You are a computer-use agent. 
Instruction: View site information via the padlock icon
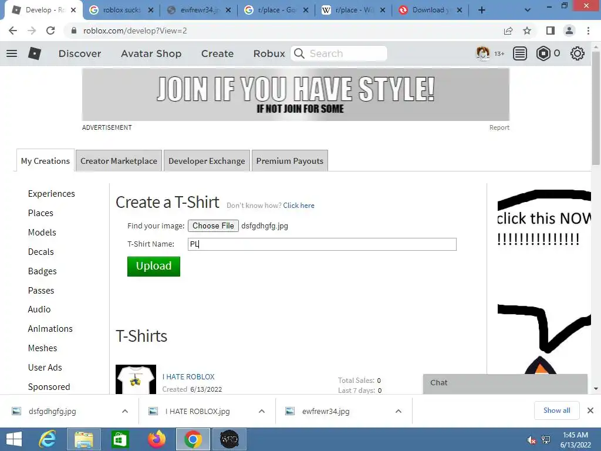coord(74,31)
